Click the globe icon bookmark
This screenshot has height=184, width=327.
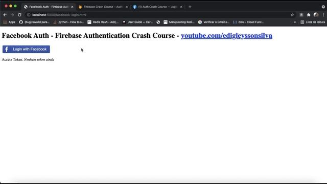pyautogui.click(x=158, y=22)
